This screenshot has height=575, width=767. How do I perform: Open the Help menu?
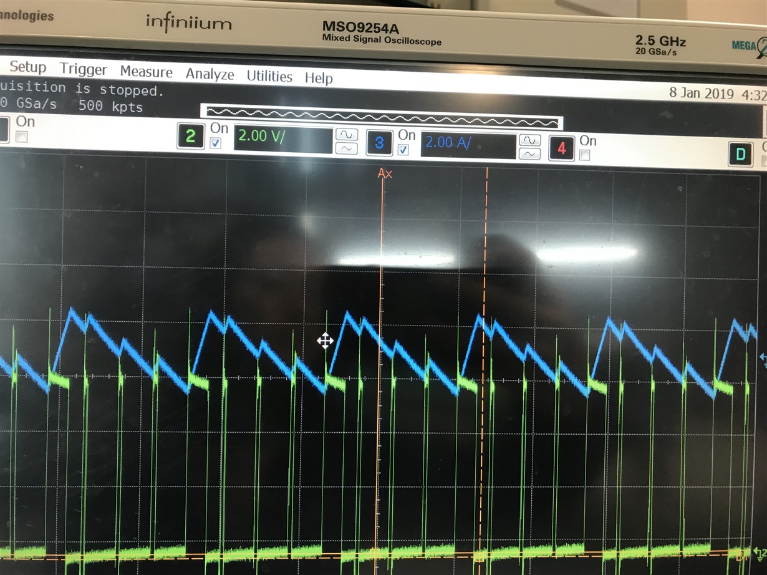coord(319,78)
